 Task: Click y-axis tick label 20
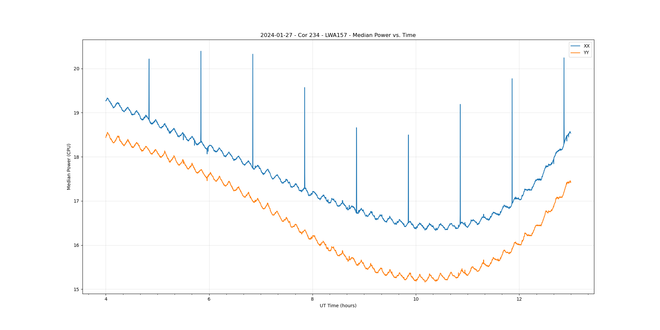pyautogui.click(x=77, y=69)
